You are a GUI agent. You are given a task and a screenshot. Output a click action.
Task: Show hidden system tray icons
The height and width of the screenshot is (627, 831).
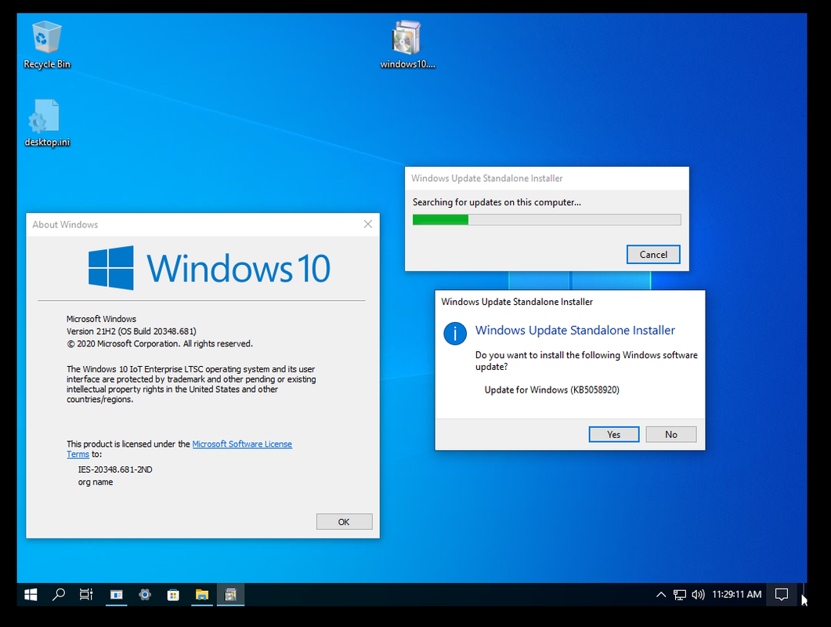coord(661,595)
